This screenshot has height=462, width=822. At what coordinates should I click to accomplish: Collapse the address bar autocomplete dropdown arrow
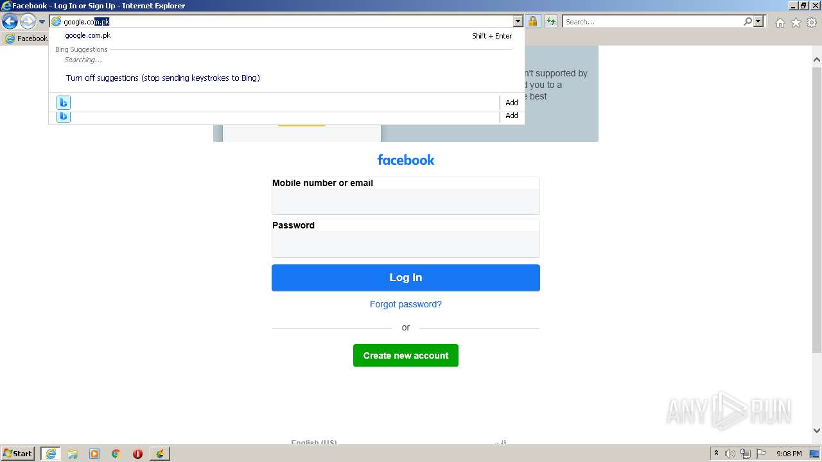coord(518,22)
